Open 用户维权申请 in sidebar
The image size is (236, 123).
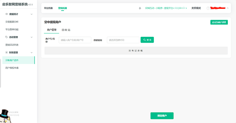tap(12, 68)
